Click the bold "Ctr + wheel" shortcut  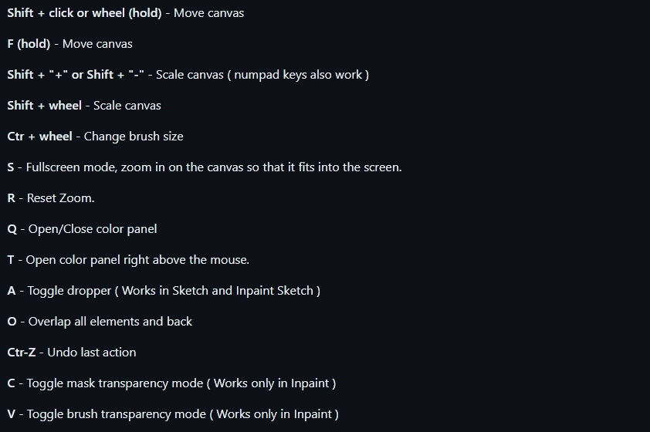pos(39,137)
